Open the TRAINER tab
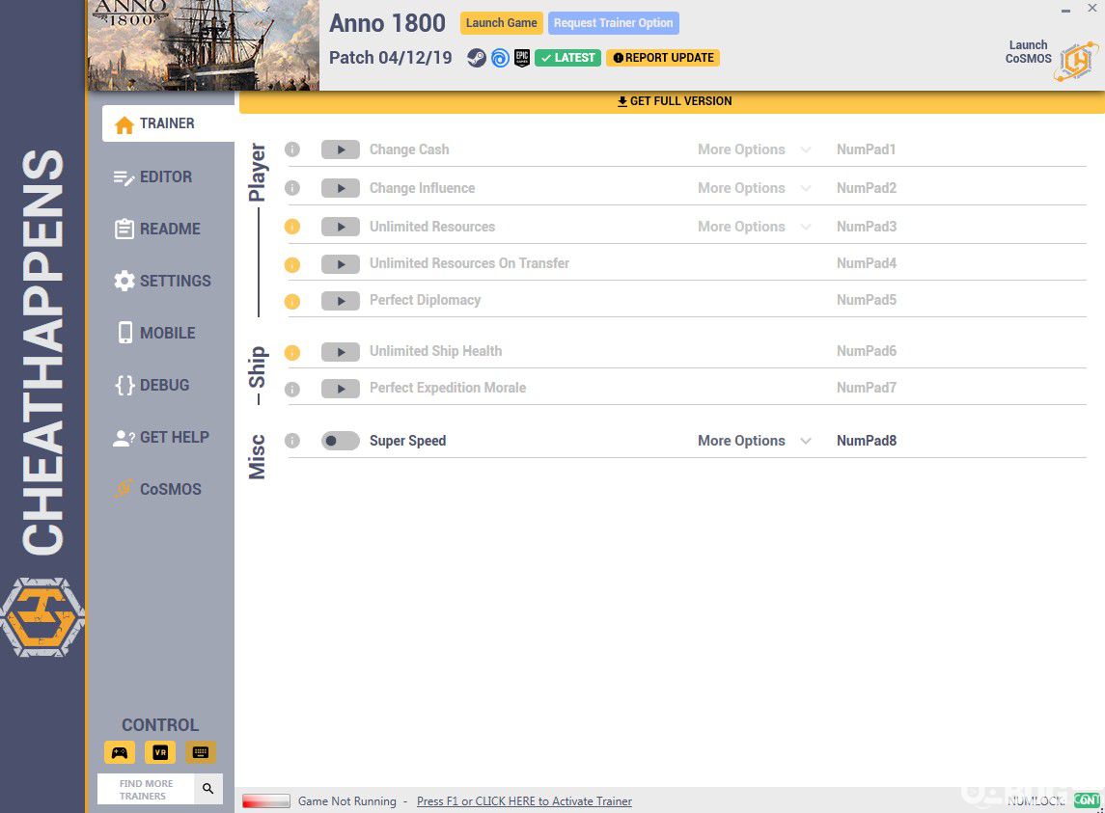This screenshot has height=813, width=1105. point(168,124)
